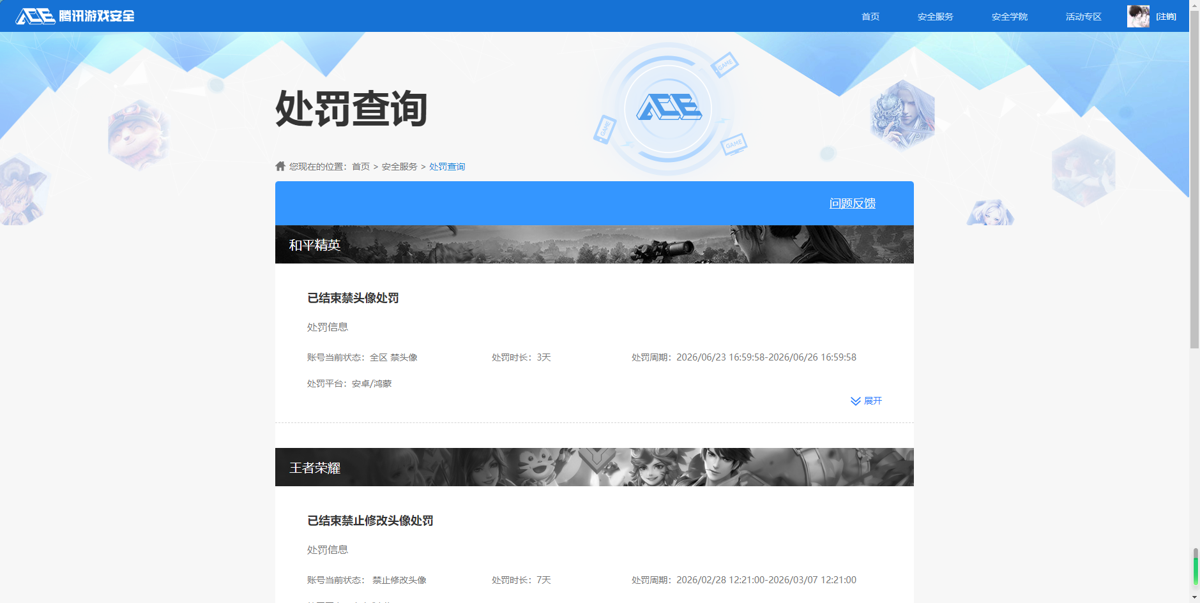Click the home icon in breadcrumb

pos(280,166)
